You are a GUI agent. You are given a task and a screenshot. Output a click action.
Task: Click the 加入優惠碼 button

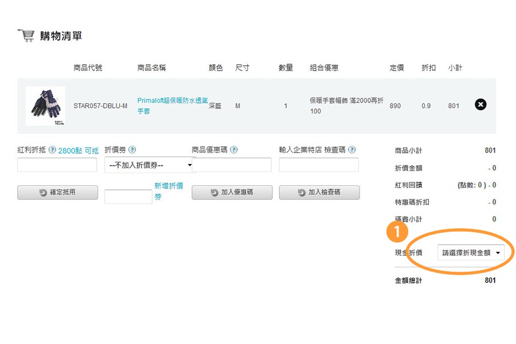coord(232,192)
